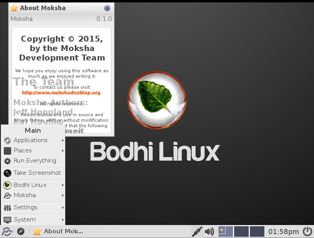Click the Run Everything cog icon
This screenshot has width=314, height=238.
click(x=7, y=161)
